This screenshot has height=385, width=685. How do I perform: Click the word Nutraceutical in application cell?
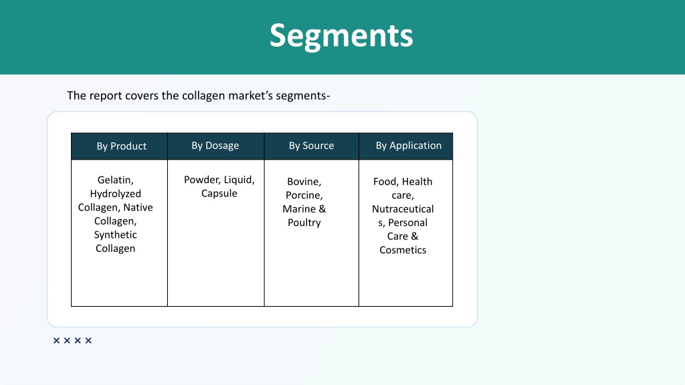point(403,209)
